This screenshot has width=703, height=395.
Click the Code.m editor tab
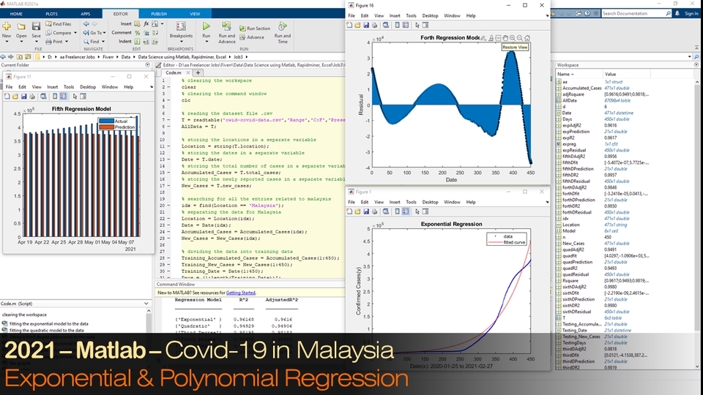point(174,72)
